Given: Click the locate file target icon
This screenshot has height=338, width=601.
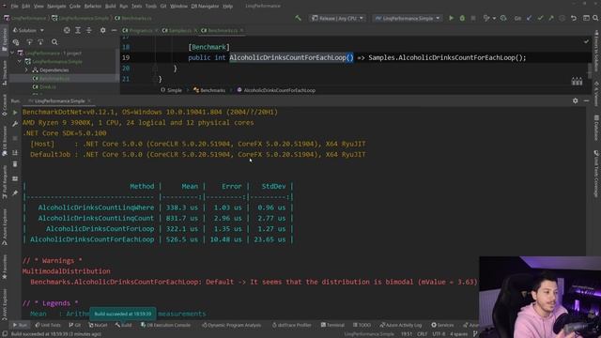Looking at the screenshot, I should click(67, 30).
